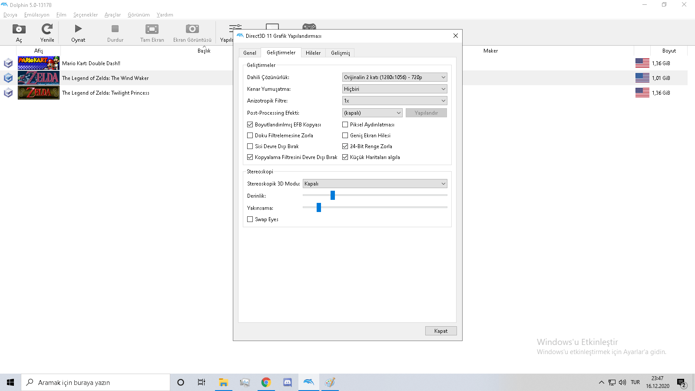Click the Yenile refresh toolbar icon
This screenshot has width=695, height=391.
pyautogui.click(x=47, y=29)
